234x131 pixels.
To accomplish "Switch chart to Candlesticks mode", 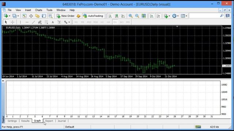I will point(117,16).
